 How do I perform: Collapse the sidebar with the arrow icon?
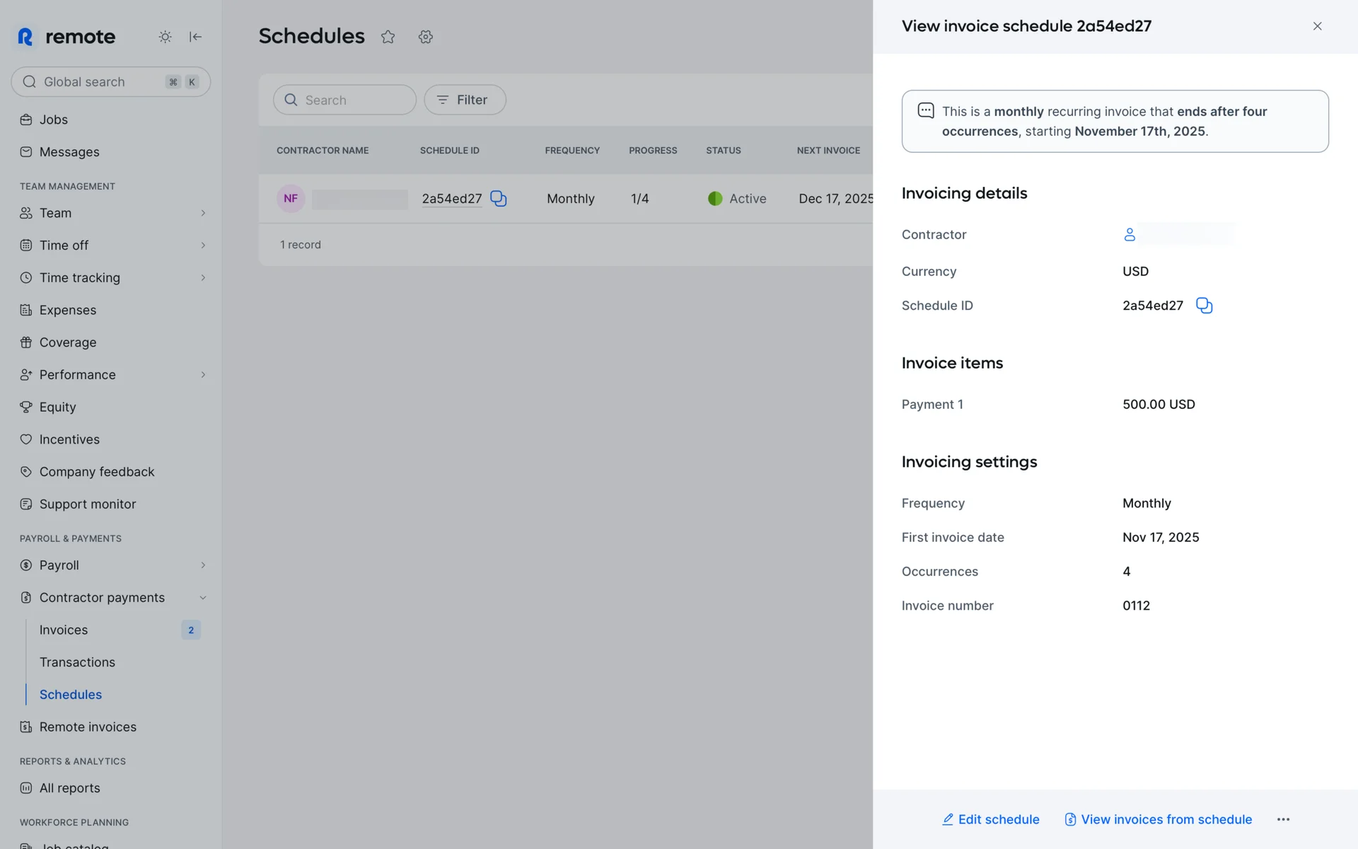pyautogui.click(x=196, y=37)
